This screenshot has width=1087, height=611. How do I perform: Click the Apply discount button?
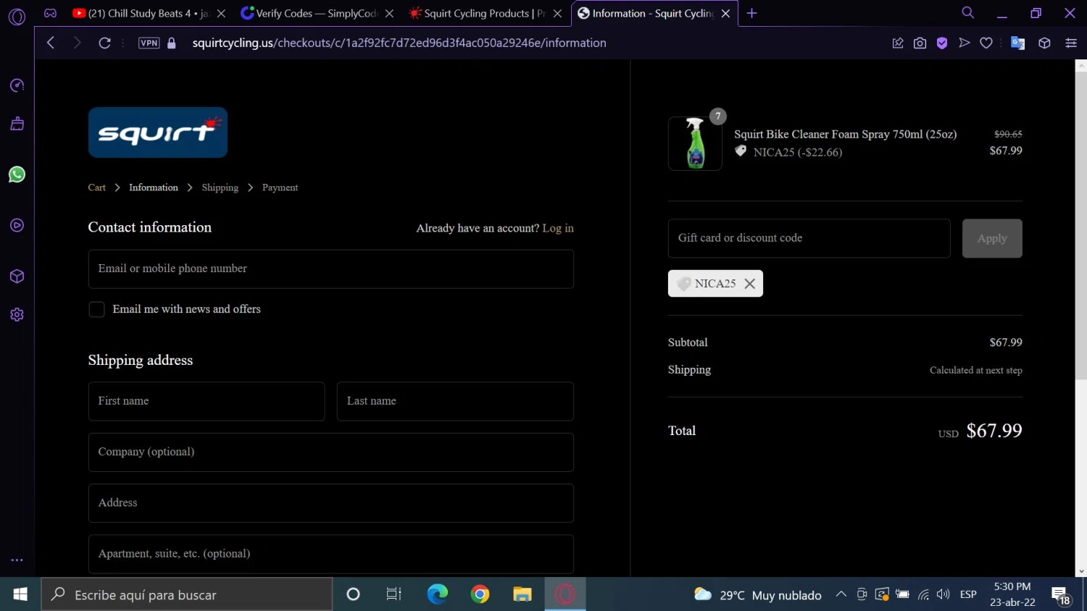pos(992,238)
